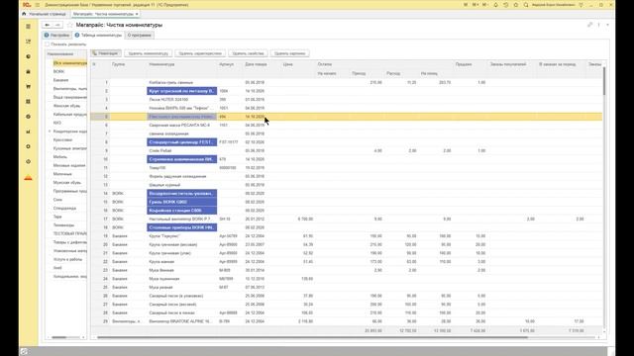634x356 pixels.
Task: Select Молочные group in tree
Action: point(62,174)
